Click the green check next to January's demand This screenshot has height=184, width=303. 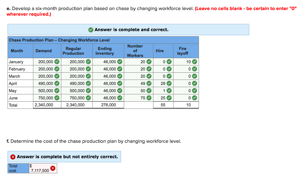pyautogui.click(x=57, y=62)
